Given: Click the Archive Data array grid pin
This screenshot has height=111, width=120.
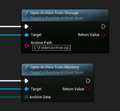Looking at the screenshot, I should (x=26, y=97).
